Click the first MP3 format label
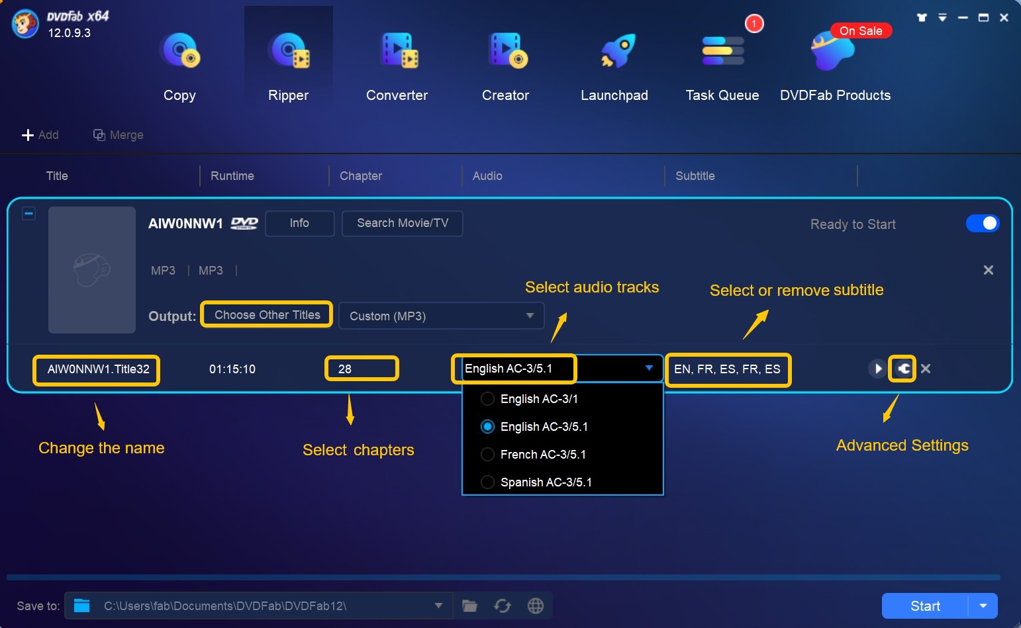The height and width of the screenshot is (628, 1021). click(x=163, y=271)
